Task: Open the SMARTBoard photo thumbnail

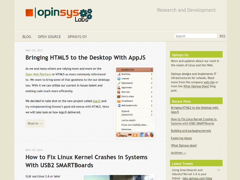Action: 118,177
